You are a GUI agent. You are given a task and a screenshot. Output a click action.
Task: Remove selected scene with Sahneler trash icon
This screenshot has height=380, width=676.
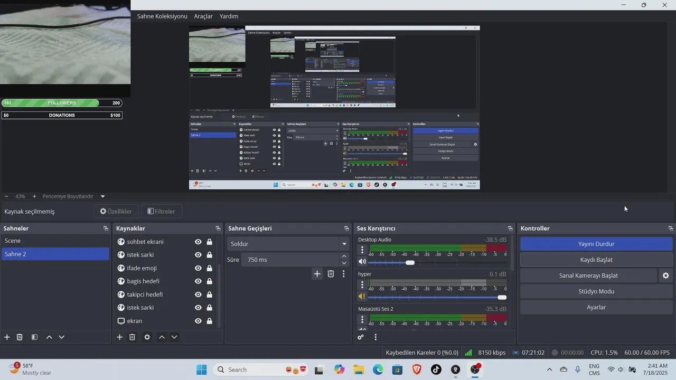click(x=20, y=337)
